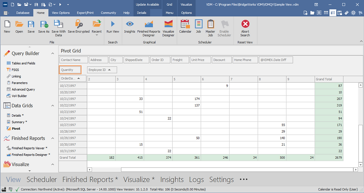The height and width of the screenshot is (193, 364).
Task: Open Advanced Query
Action: (21, 89)
